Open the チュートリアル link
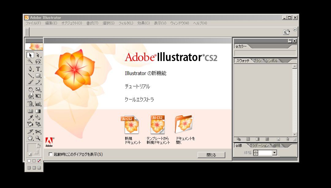The width and height of the screenshot is (331, 188). point(137,86)
